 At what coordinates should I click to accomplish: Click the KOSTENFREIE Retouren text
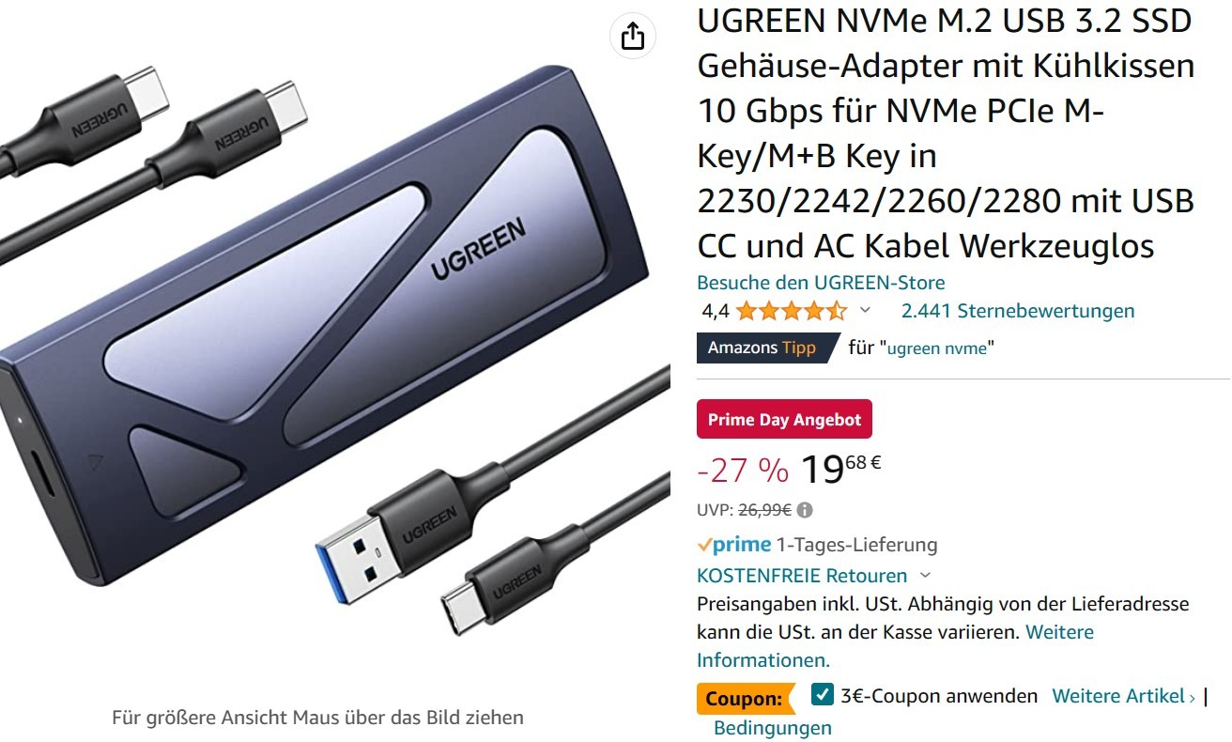pos(802,576)
